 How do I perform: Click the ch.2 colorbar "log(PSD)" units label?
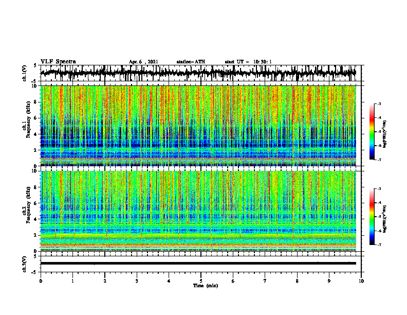[385, 219]
